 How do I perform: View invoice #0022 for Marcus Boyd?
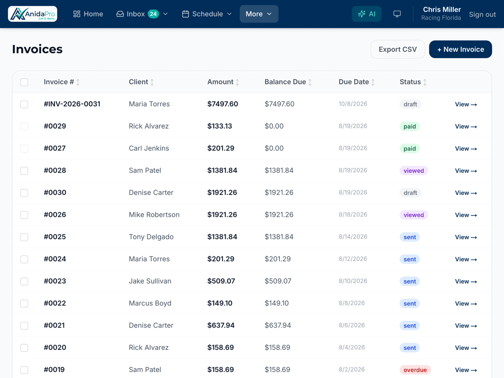(x=466, y=303)
